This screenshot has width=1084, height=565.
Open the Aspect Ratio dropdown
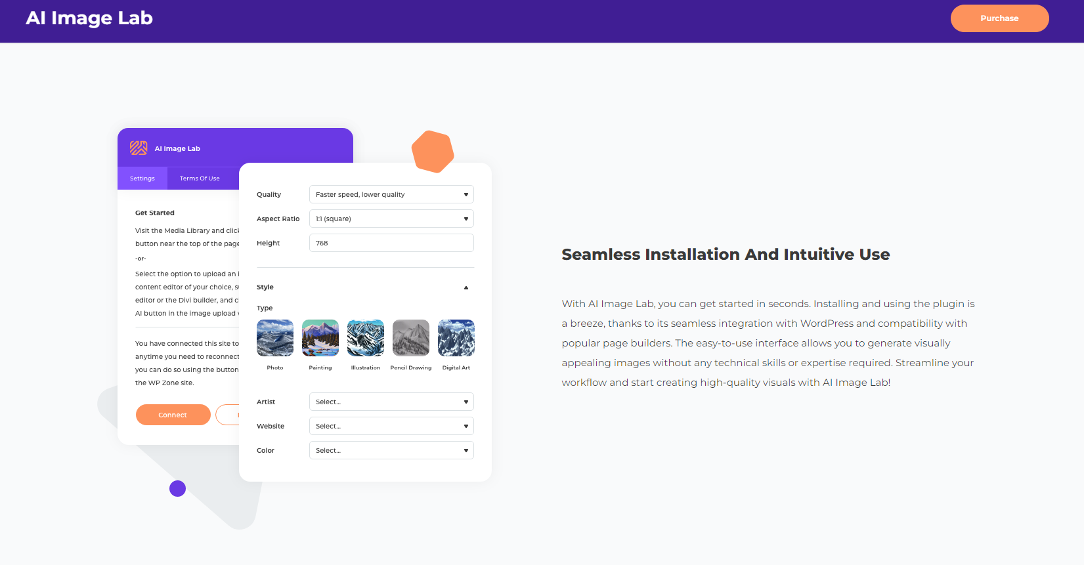click(x=391, y=219)
